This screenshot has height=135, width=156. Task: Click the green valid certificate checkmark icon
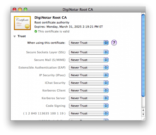[36, 31]
